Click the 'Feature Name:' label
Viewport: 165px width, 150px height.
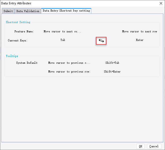pyautogui.click(x=24, y=32)
